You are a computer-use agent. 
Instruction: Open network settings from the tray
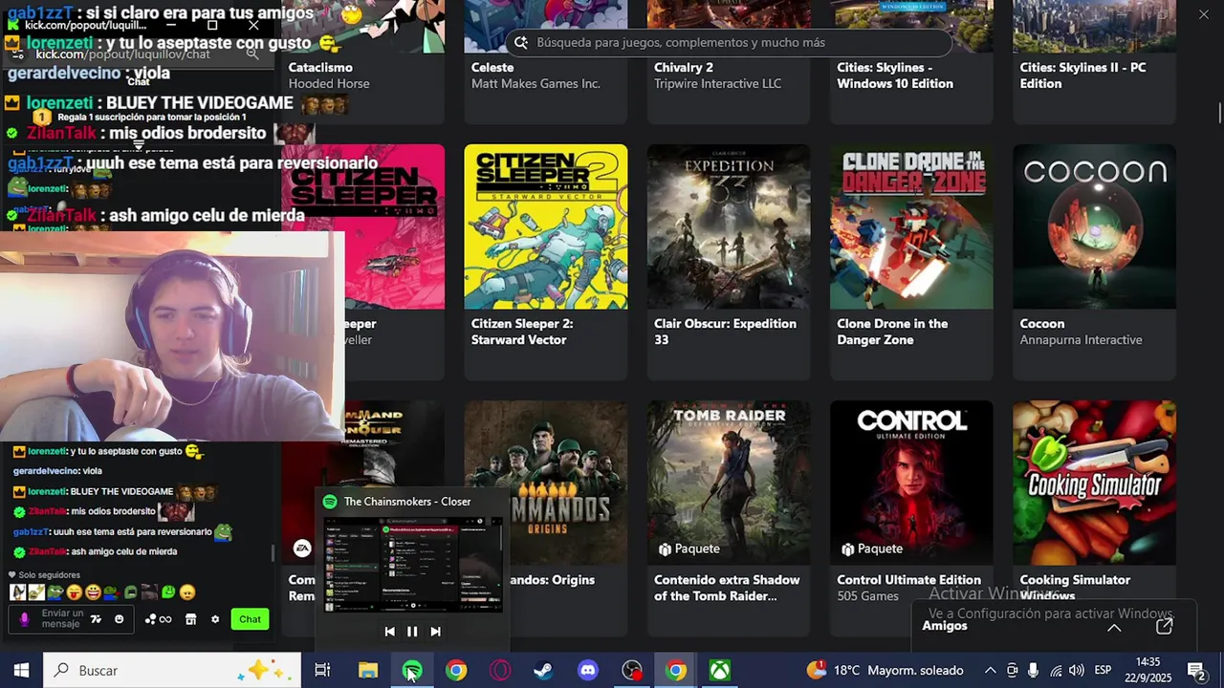(x=1056, y=671)
